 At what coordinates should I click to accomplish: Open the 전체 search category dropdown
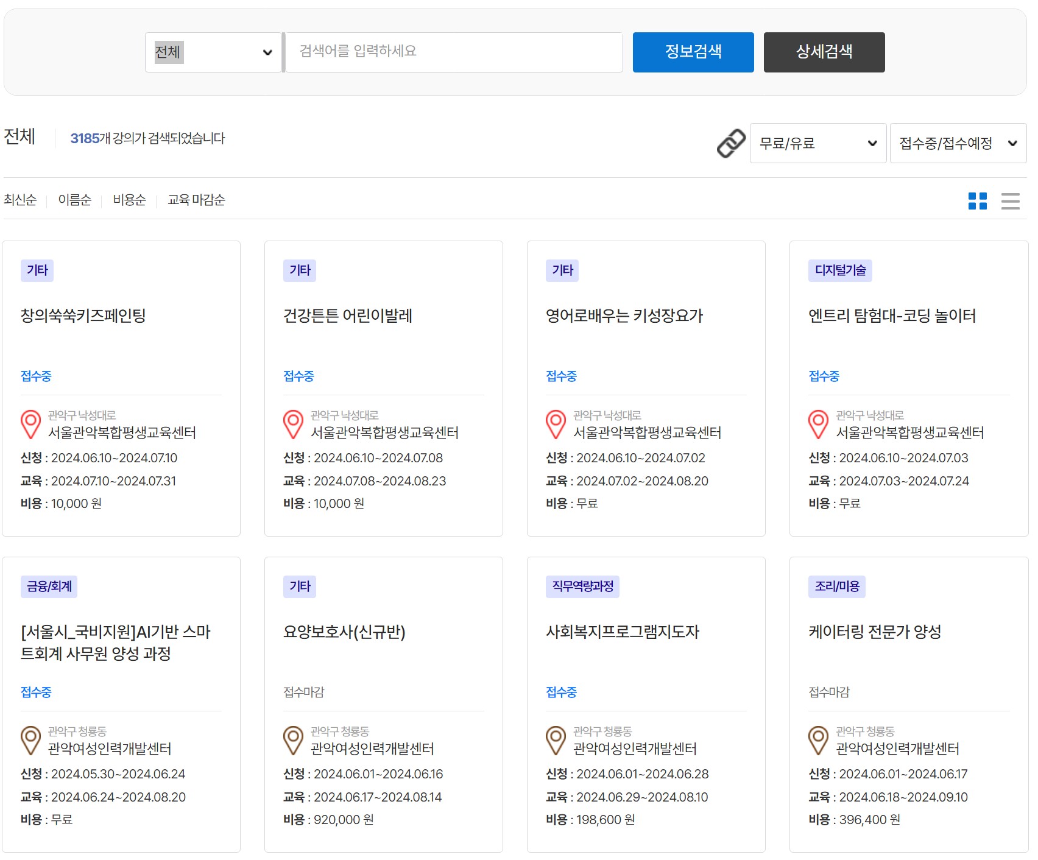(x=212, y=52)
